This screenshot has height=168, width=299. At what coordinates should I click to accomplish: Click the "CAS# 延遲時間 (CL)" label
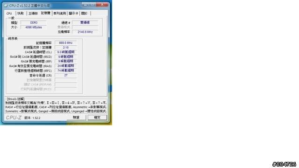click(38, 52)
